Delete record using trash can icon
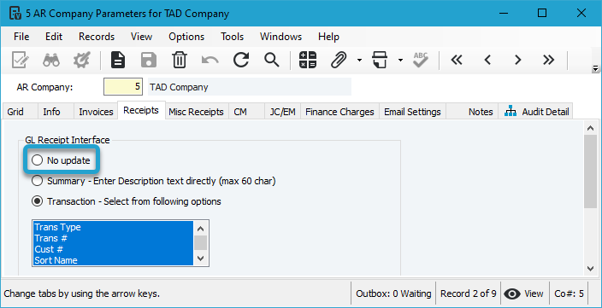The width and height of the screenshot is (602, 308). 180,60
